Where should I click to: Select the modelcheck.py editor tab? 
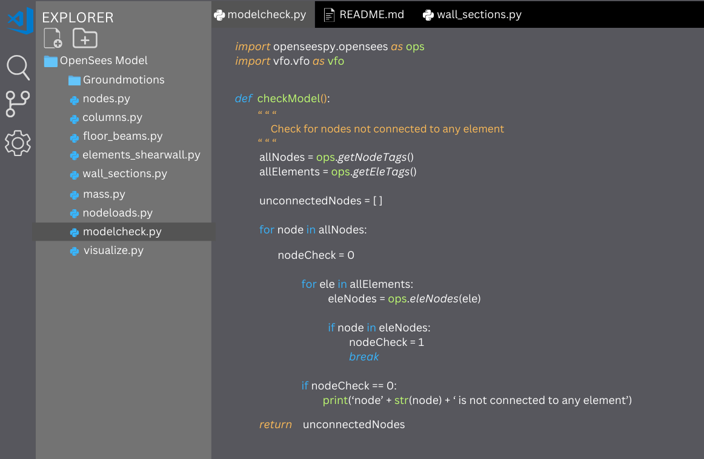pos(267,15)
